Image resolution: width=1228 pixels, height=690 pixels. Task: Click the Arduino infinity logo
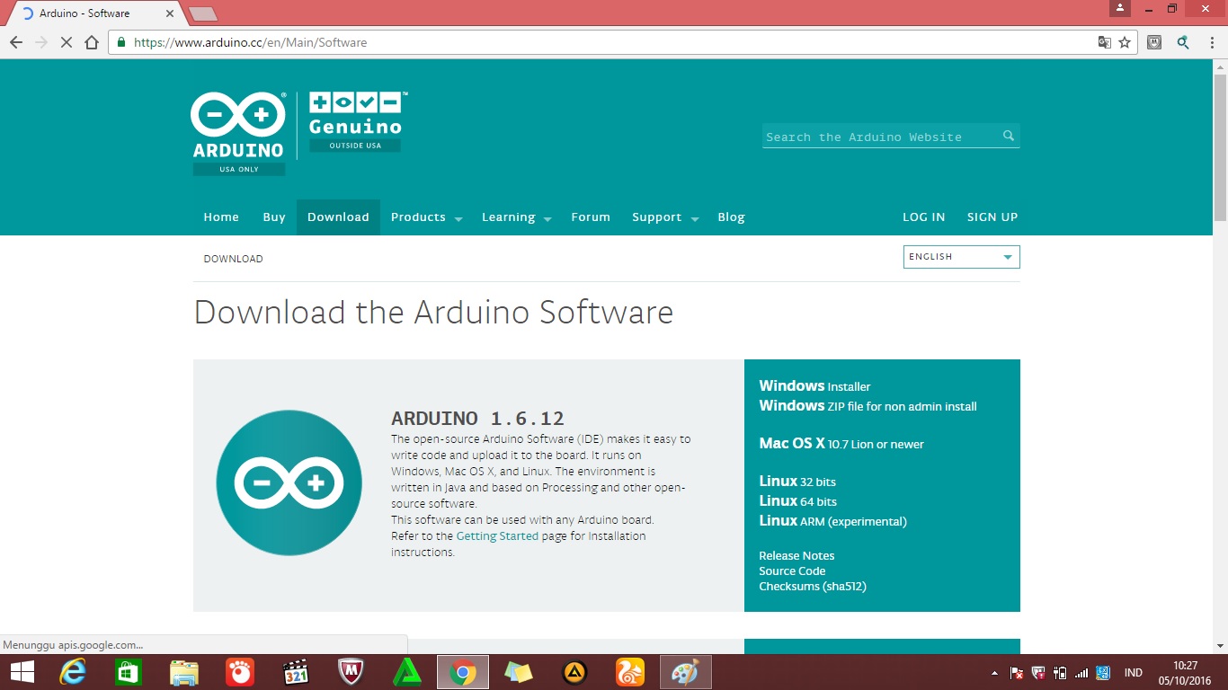pyautogui.click(x=236, y=111)
